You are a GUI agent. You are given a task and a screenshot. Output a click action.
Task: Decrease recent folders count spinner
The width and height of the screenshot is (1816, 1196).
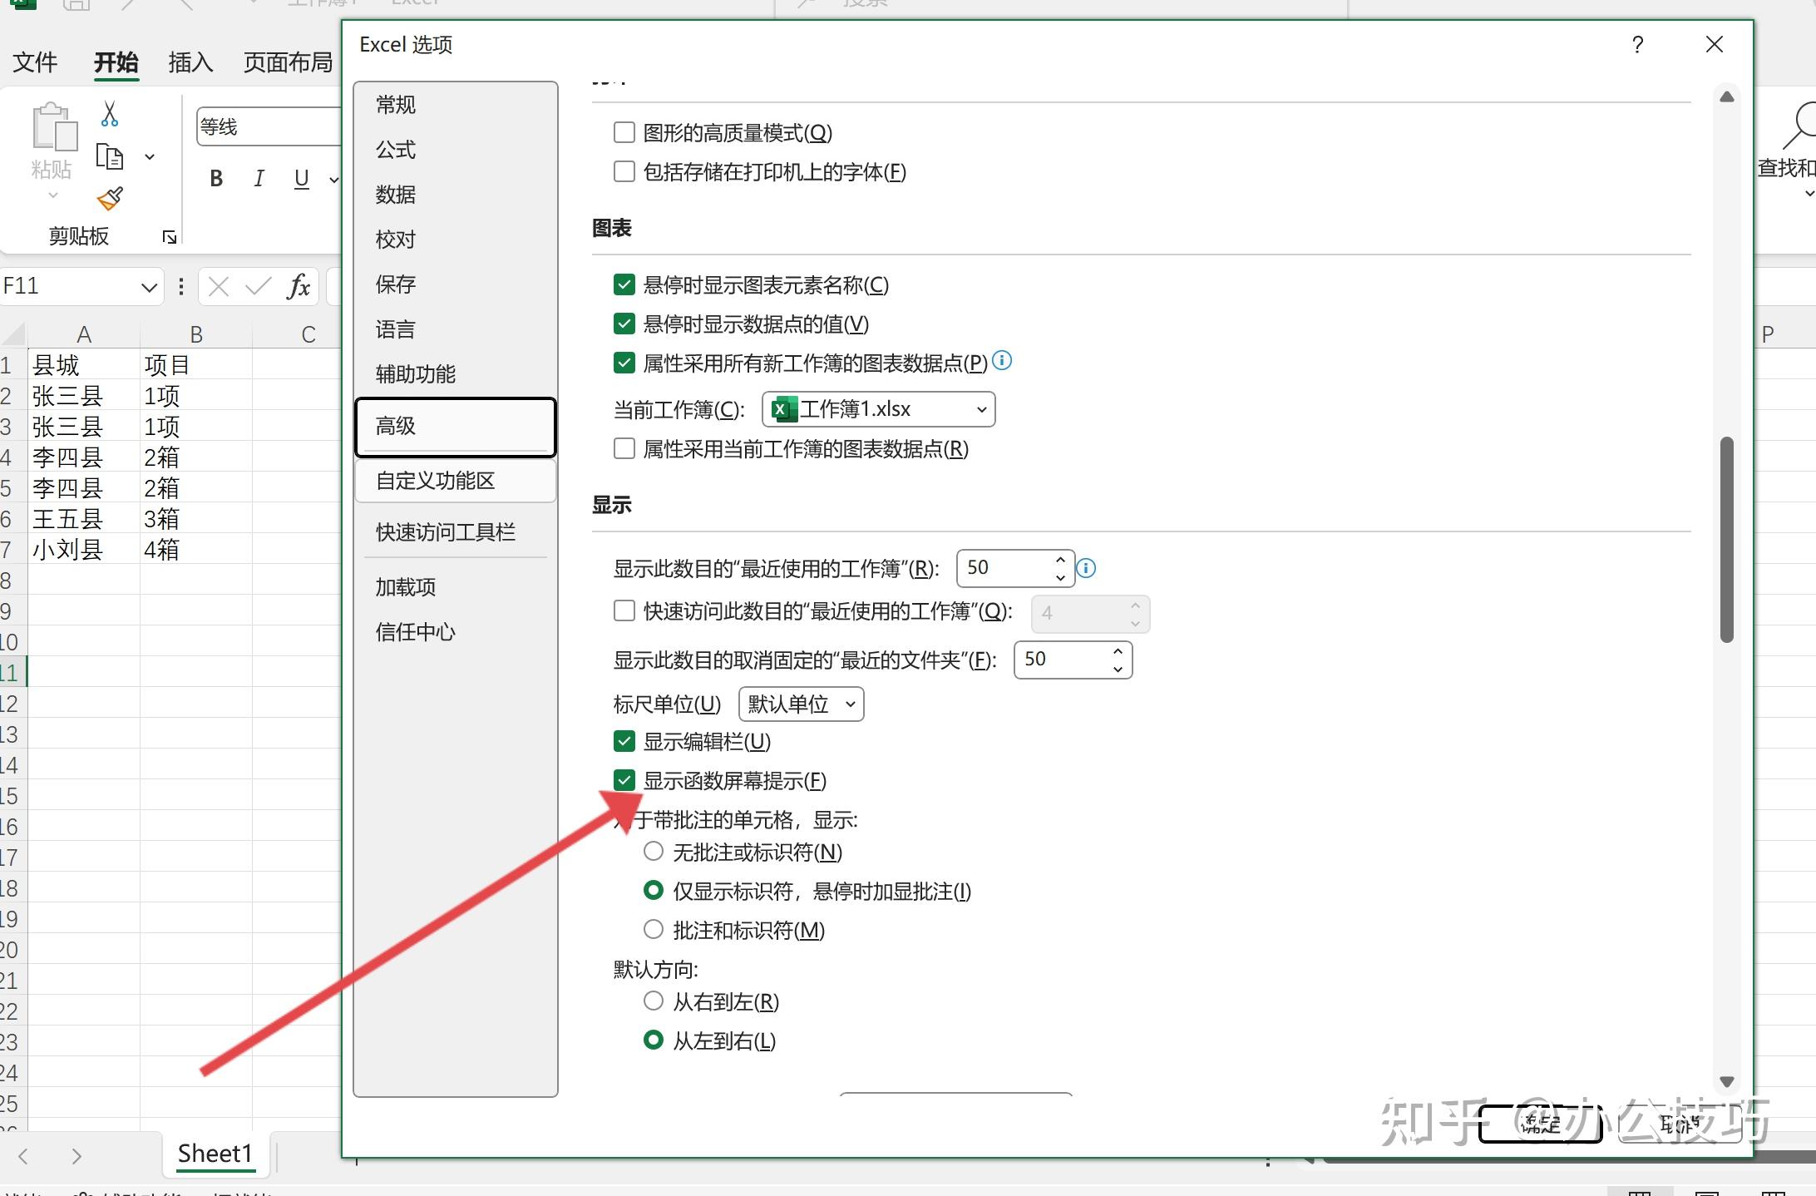click(1118, 669)
